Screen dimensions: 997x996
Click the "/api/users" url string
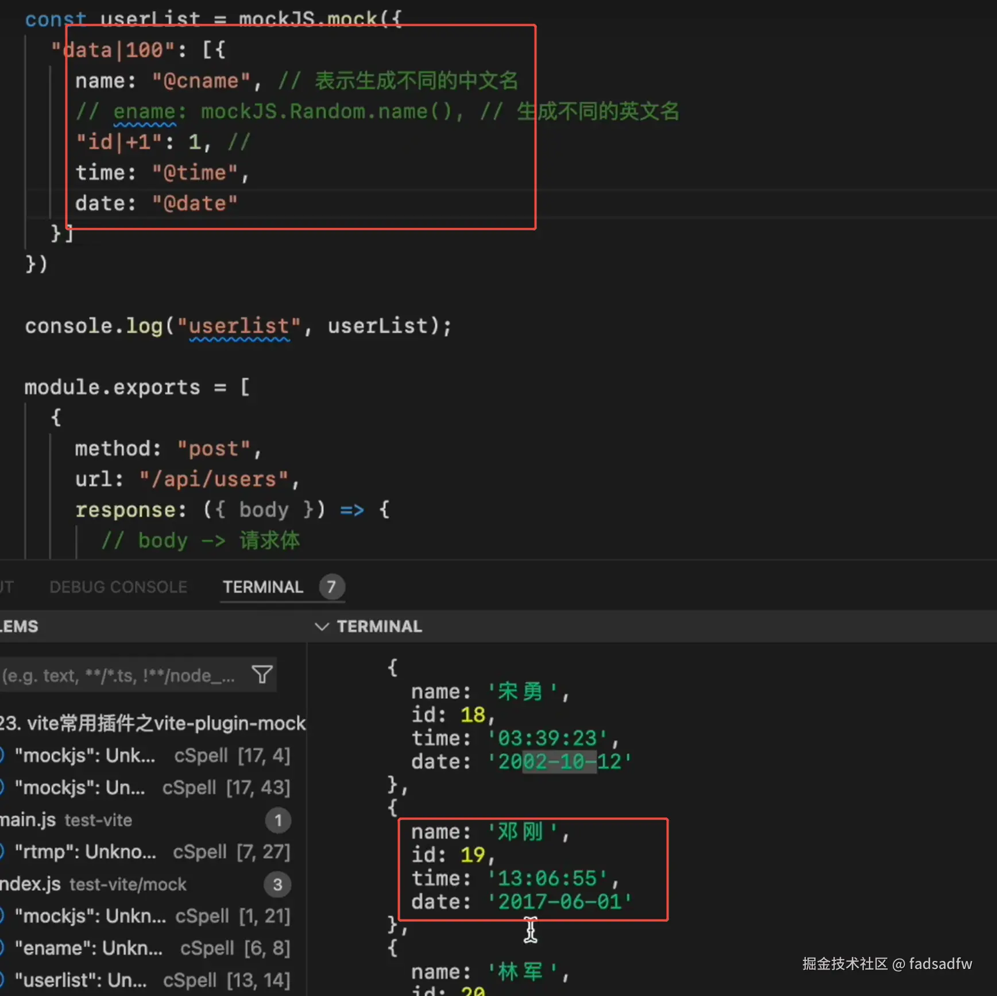click(214, 479)
